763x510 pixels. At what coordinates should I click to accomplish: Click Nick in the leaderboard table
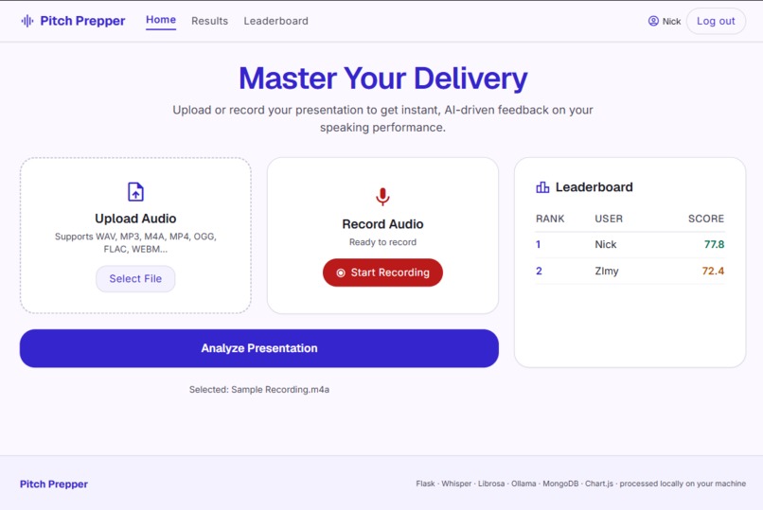coord(606,244)
